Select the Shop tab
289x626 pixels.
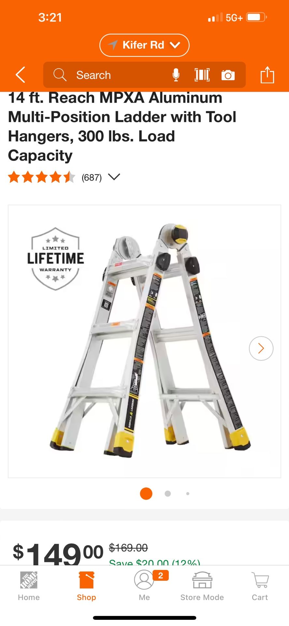tap(86, 586)
